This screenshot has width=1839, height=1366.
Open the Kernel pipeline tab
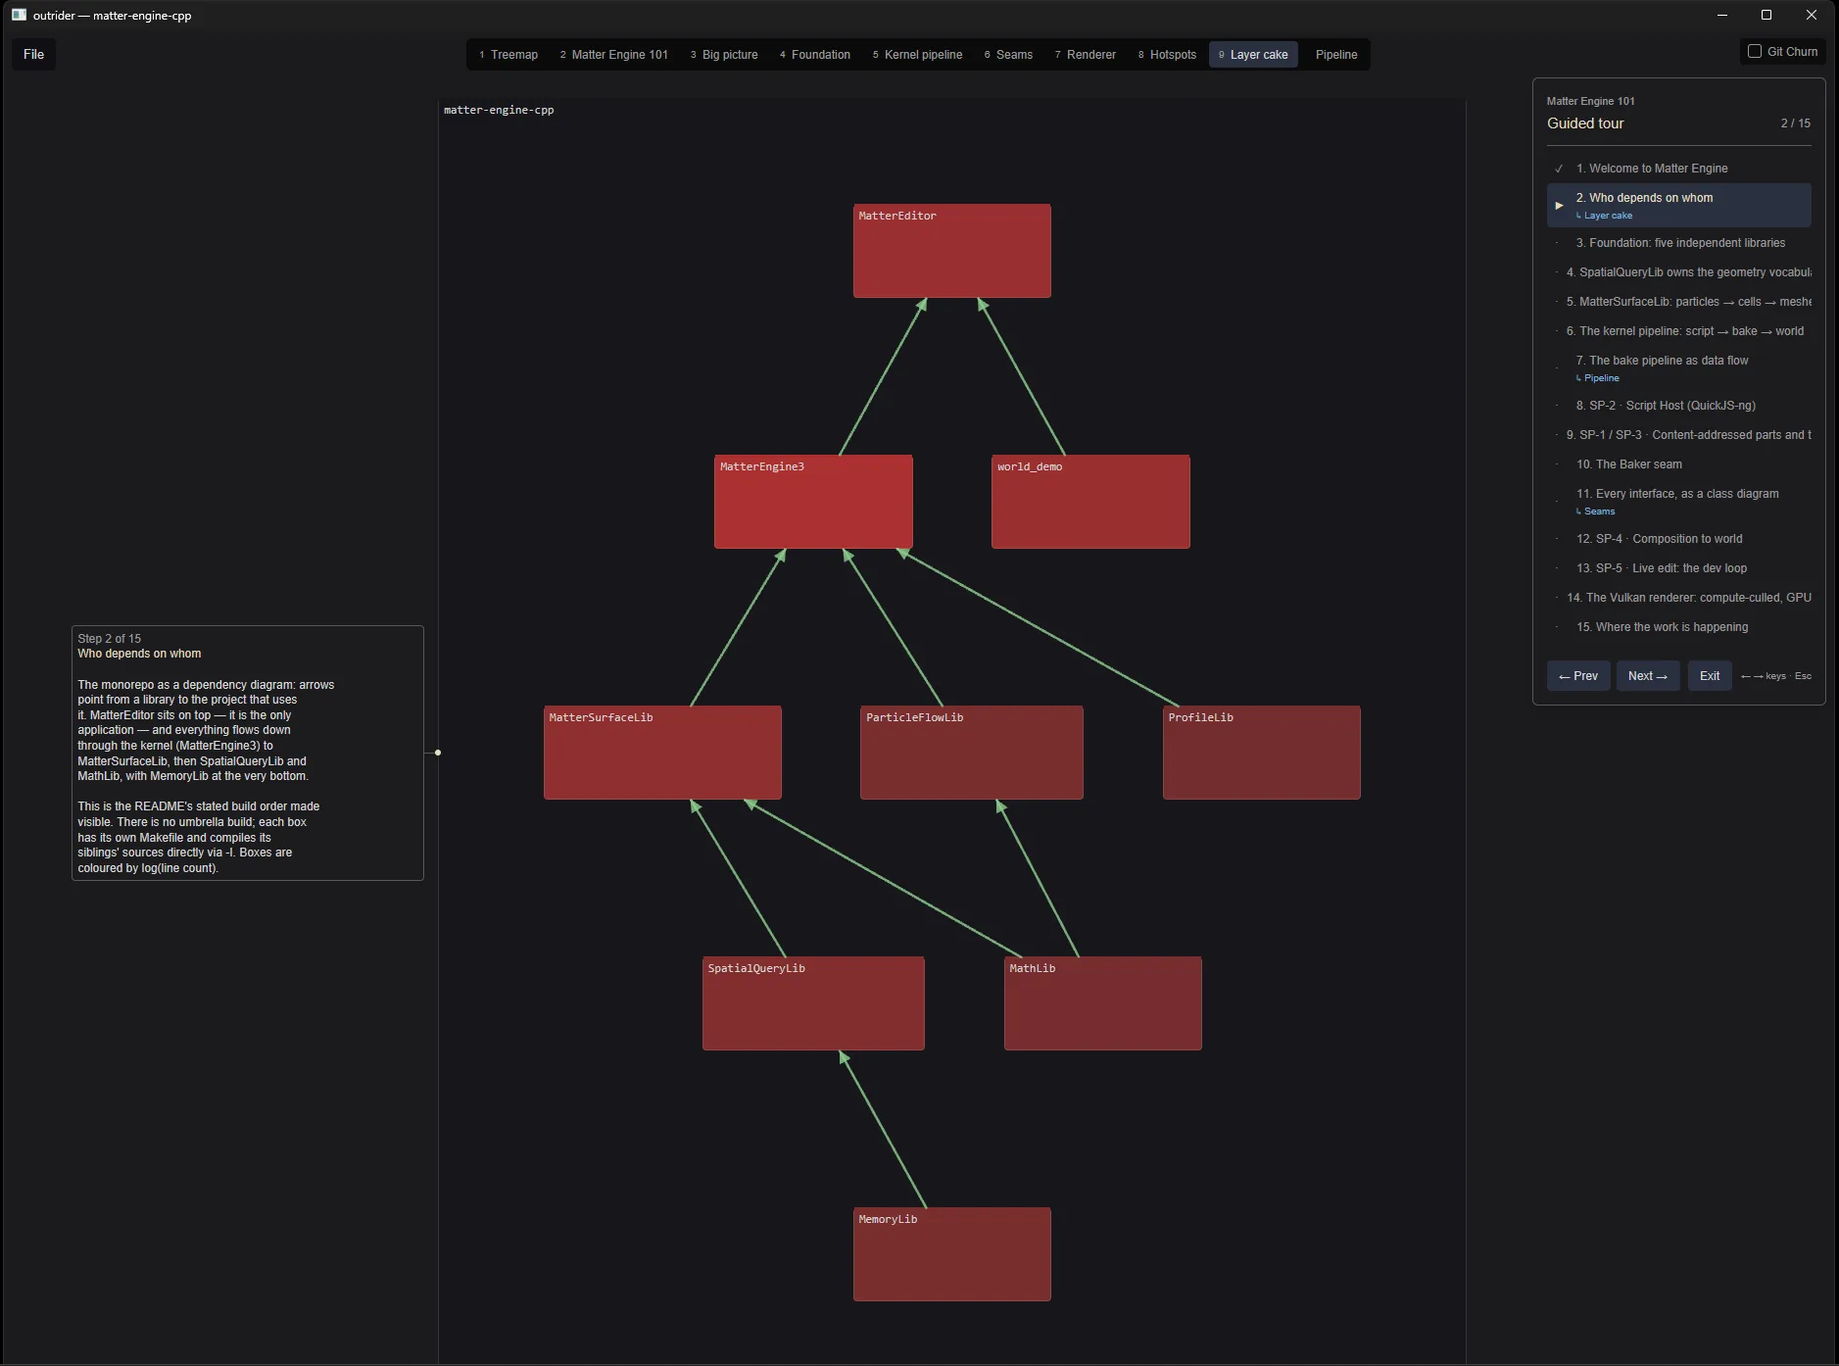918,55
